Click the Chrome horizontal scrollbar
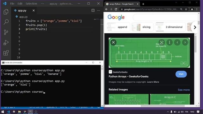 tap(163, 106)
